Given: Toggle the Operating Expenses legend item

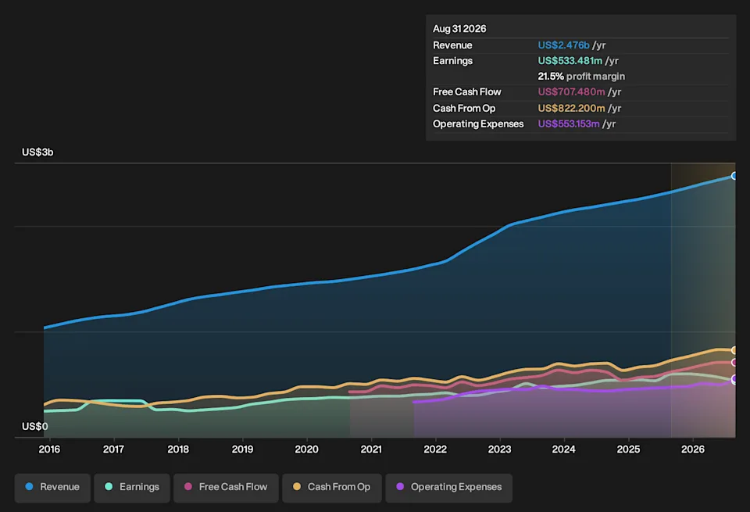Looking at the screenshot, I should 448,488.
